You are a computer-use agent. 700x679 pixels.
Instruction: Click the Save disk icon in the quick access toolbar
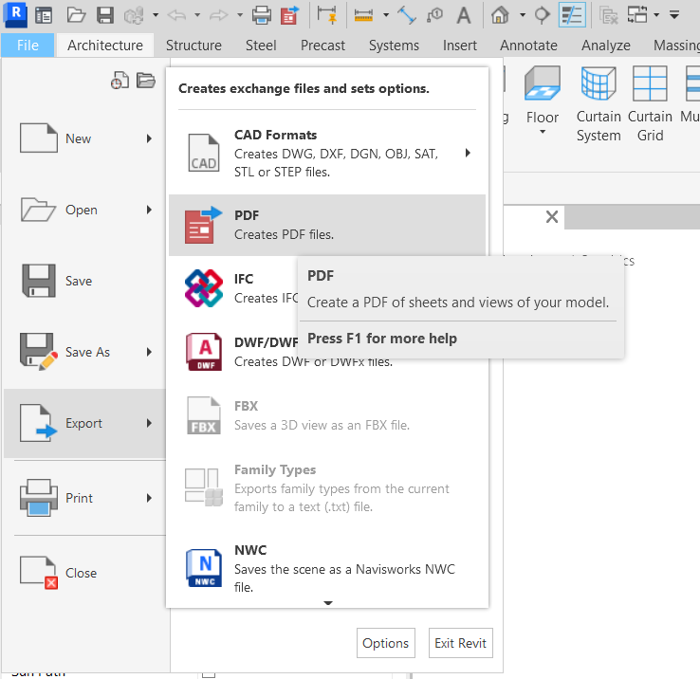point(105,15)
